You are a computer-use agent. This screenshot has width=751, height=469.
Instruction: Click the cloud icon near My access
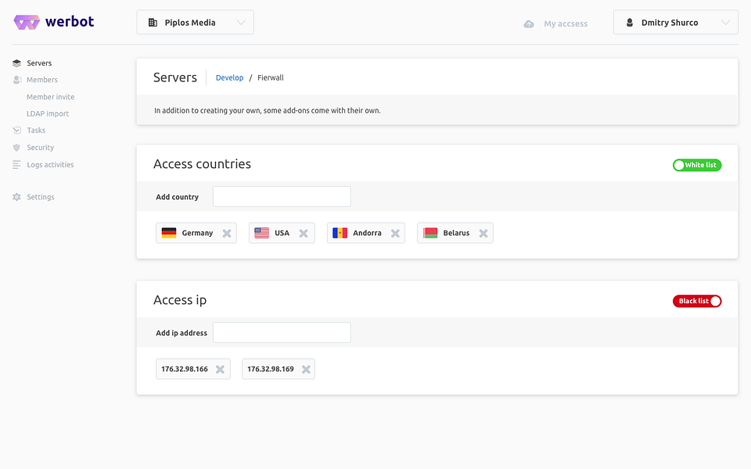click(x=529, y=24)
